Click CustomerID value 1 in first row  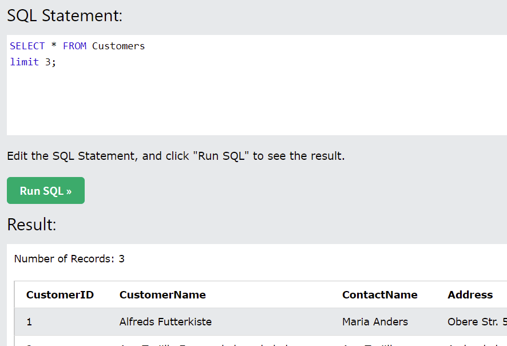pos(29,322)
